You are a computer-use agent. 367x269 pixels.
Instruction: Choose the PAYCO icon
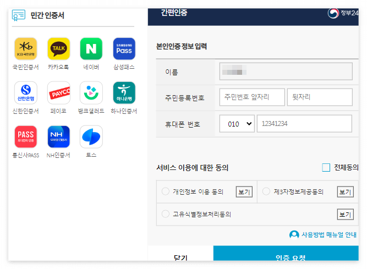pyautogui.click(x=58, y=93)
